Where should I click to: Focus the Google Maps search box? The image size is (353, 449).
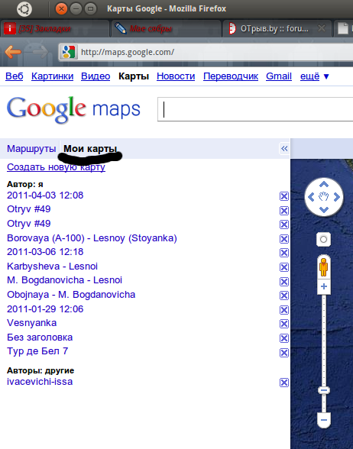tap(255, 109)
